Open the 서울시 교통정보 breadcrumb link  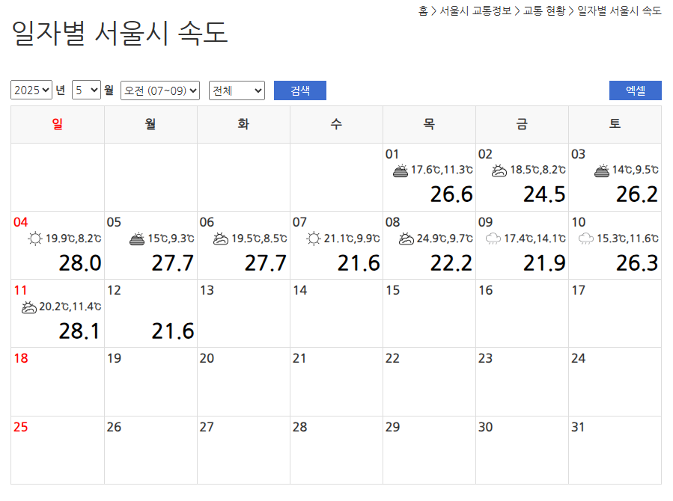[475, 10]
